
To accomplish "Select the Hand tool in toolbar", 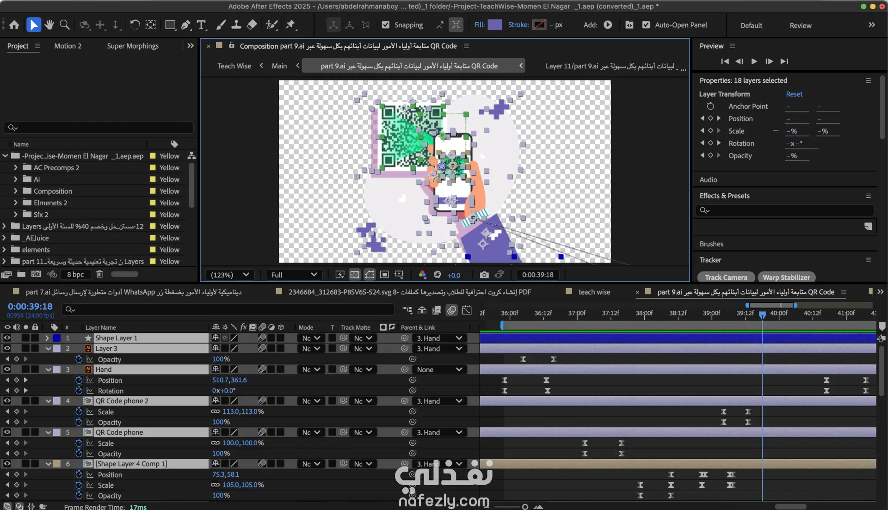I will point(49,25).
